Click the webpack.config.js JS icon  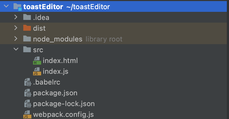point(27,114)
